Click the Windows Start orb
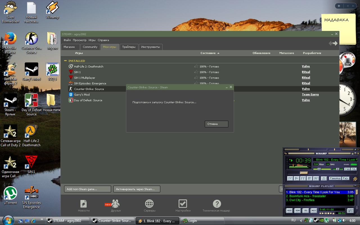 click(x=8, y=220)
